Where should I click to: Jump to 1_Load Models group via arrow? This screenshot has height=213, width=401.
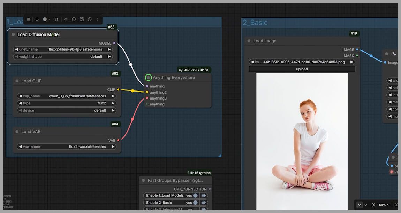click(204, 196)
